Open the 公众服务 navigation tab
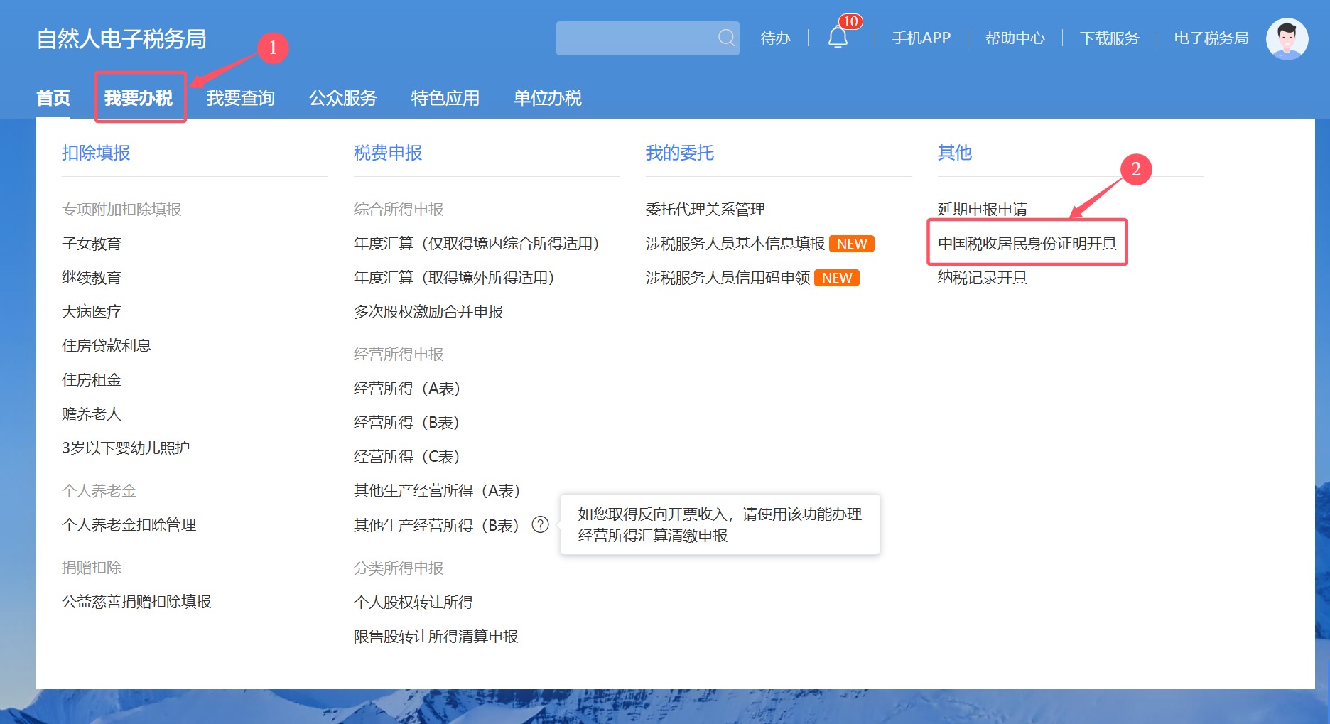 [342, 98]
